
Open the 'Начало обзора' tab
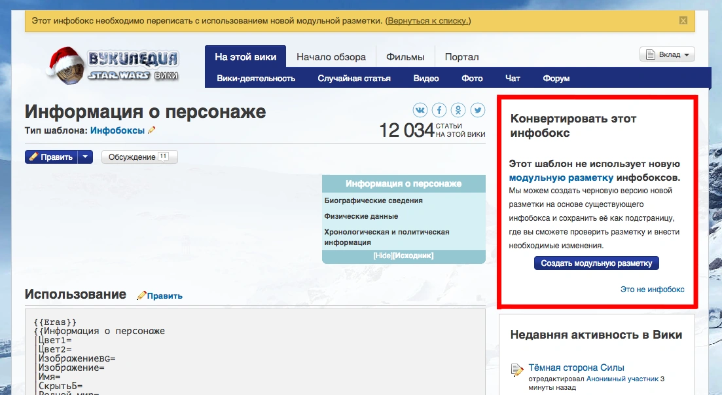[x=331, y=57]
